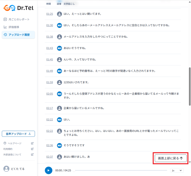191x176 pixels.
Task: Click the text あはい開けました。あ
Action: pyautogui.click(x=77, y=157)
